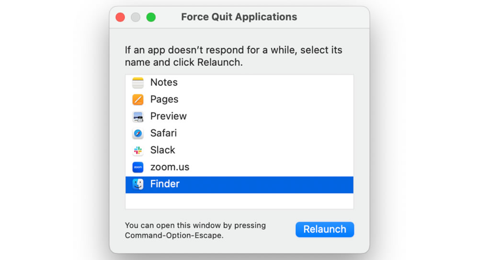Choose Preview from the app list

click(168, 116)
